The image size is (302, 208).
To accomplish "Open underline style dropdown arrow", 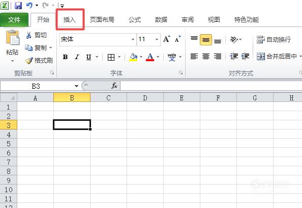I will click(x=97, y=57).
